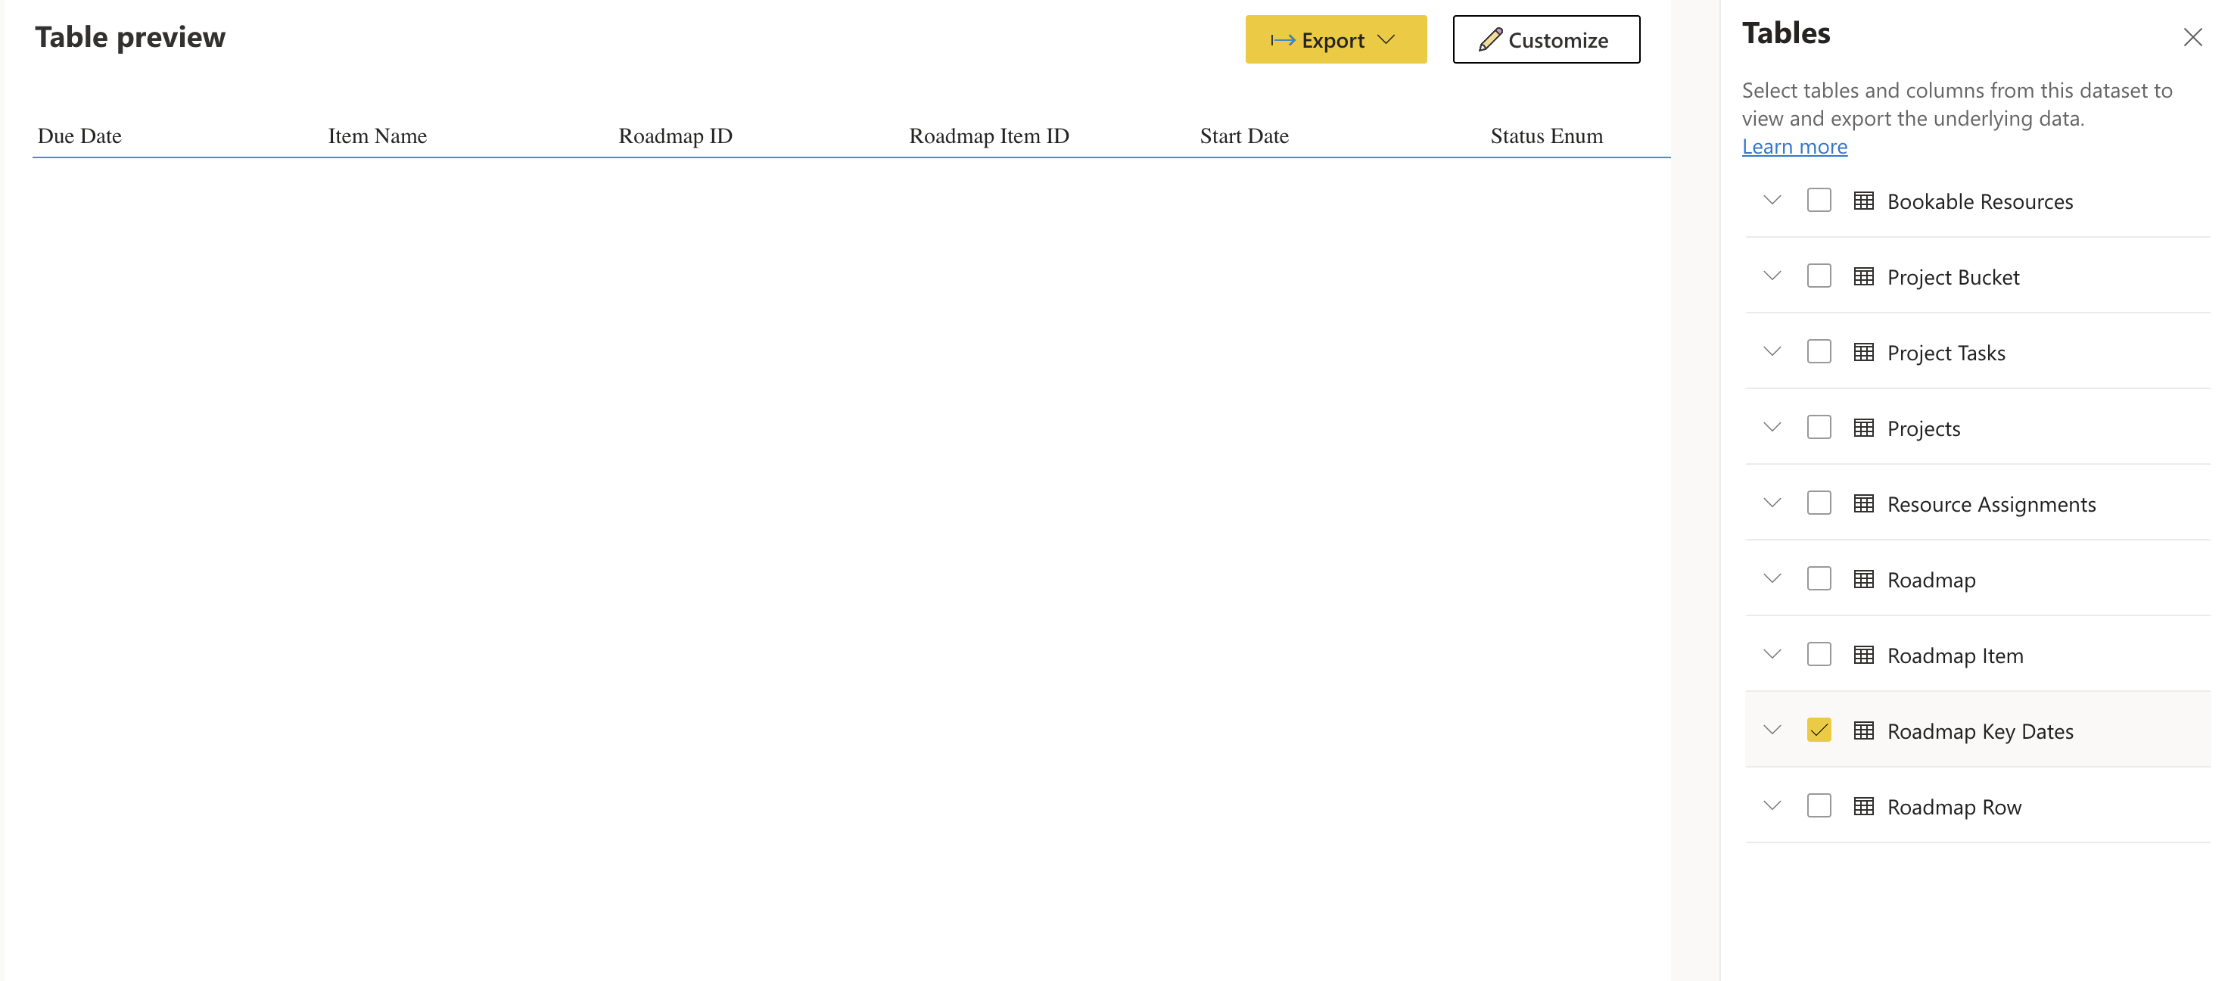Viewport: 2228px width, 981px height.
Task: Check the Roadmap Item checkbox
Action: (1819, 655)
